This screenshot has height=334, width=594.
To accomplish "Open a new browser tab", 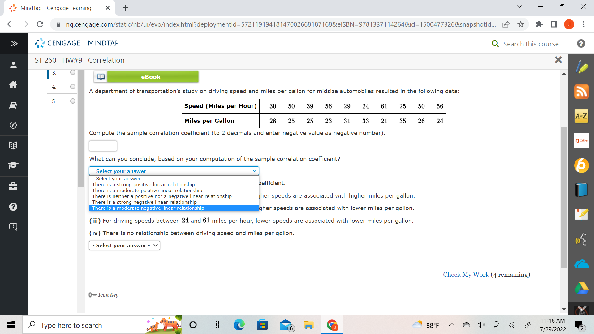I will pyautogui.click(x=125, y=8).
